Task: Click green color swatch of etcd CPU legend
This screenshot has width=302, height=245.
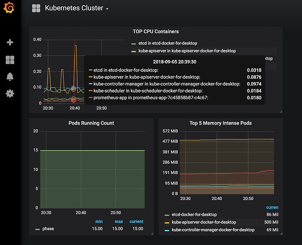Action: coord(134,44)
